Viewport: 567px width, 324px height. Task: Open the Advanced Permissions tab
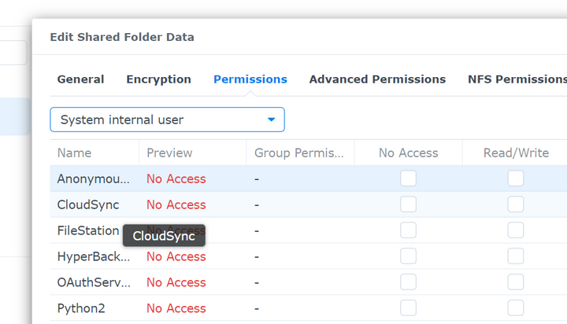click(377, 79)
